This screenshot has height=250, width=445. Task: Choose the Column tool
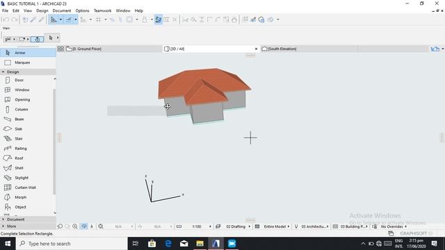(x=26, y=110)
